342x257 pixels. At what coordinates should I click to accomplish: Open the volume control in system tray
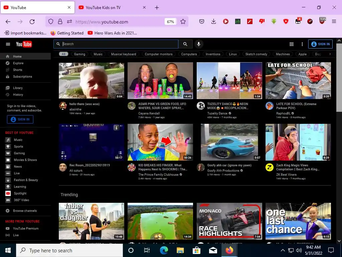click(x=299, y=250)
